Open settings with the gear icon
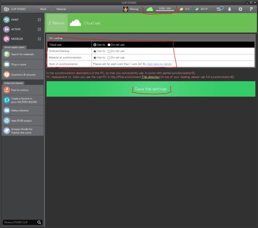 (240, 9)
